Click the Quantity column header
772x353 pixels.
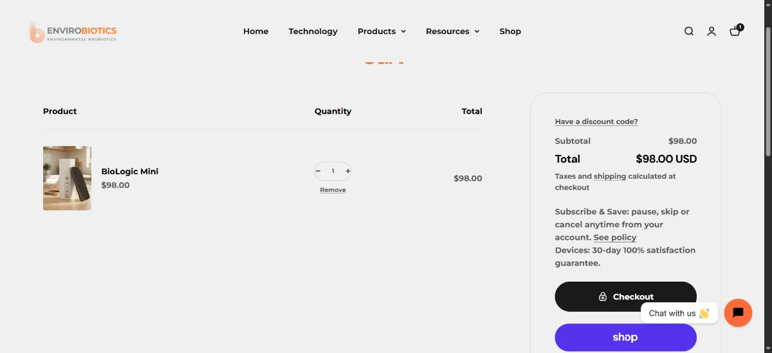coord(333,111)
